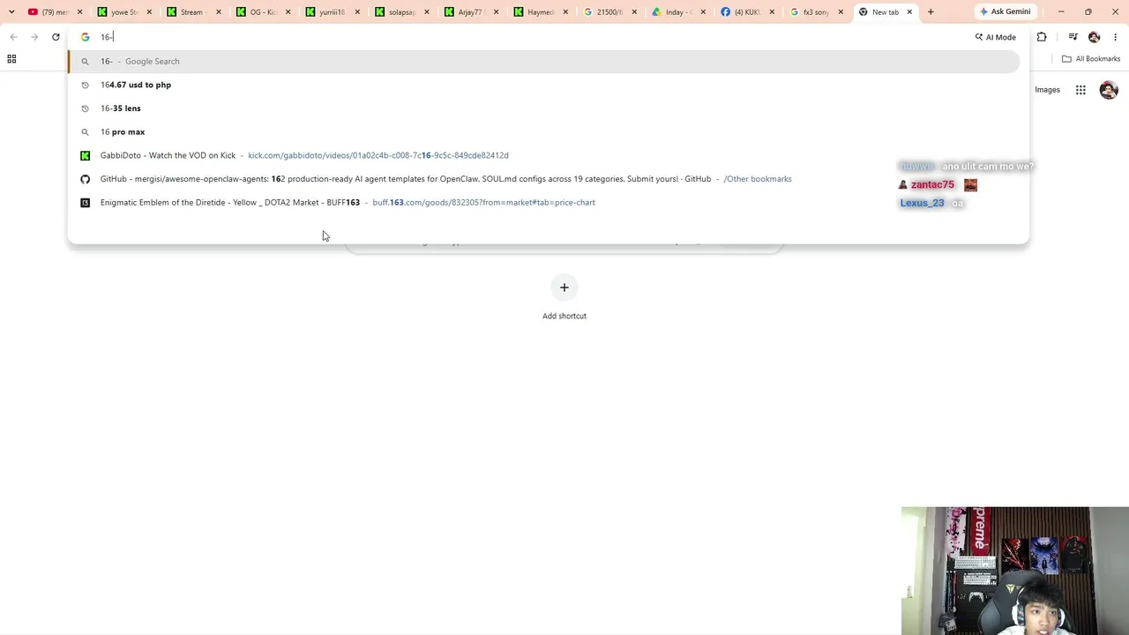
Task: Open the tab search dropdown arrow
Action: pyautogui.click(x=11, y=11)
